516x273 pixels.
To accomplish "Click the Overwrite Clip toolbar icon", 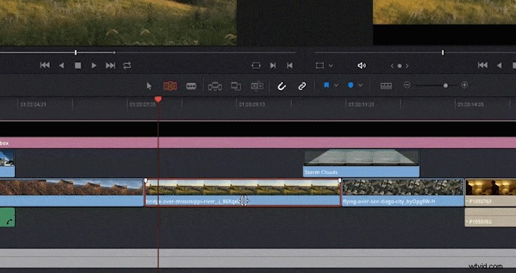I will click(x=236, y=87).
